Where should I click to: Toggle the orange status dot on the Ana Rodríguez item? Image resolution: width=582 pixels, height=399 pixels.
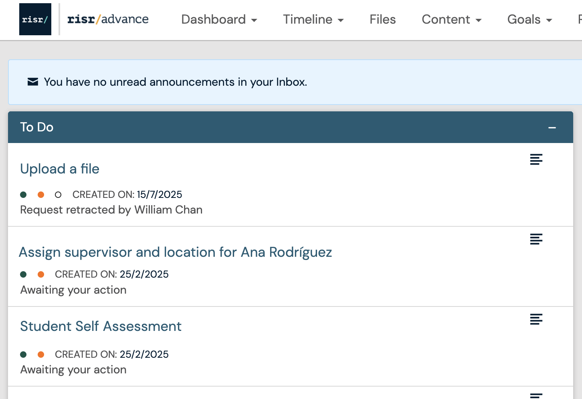tap(41, 274)
